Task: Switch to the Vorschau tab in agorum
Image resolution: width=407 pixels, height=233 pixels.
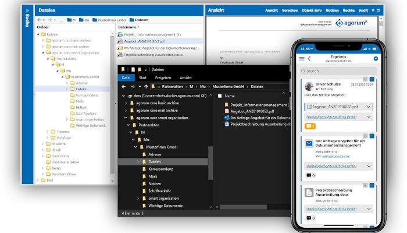Action: 290,10
